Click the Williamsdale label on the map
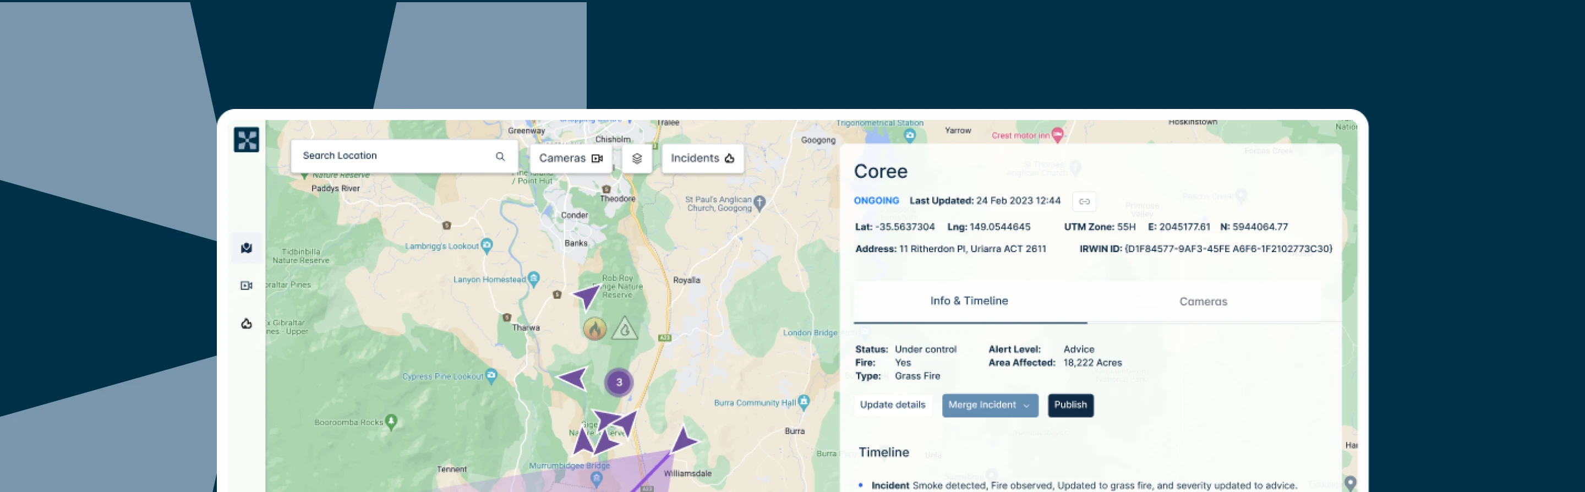This screenshot has width=1585, height=492. click(687, 473)
